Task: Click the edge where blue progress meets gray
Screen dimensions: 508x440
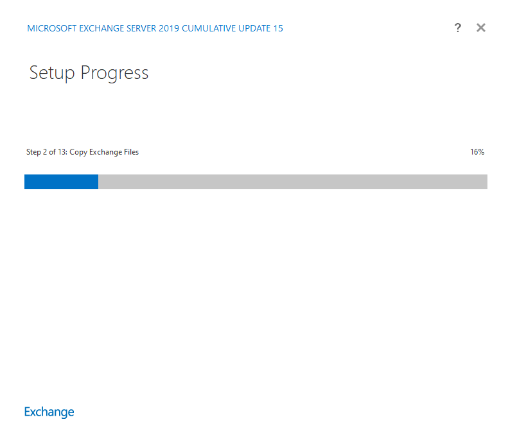Action: coord(98,182)
